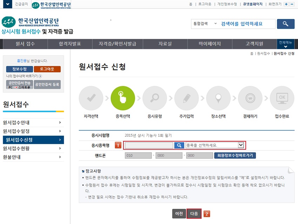Click the 회원정보수정바로가기 button
This screenshot has height=224, width=298.
(235, 155)
